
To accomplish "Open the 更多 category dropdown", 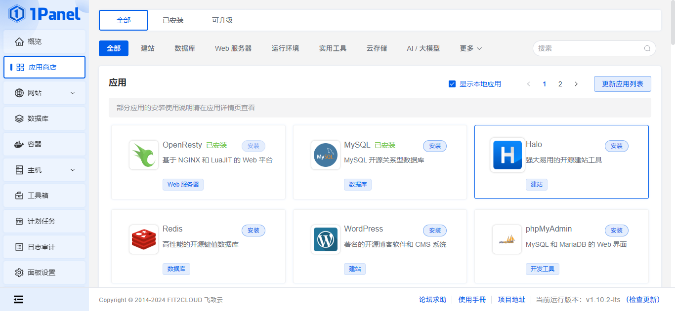I will [470, 48].
